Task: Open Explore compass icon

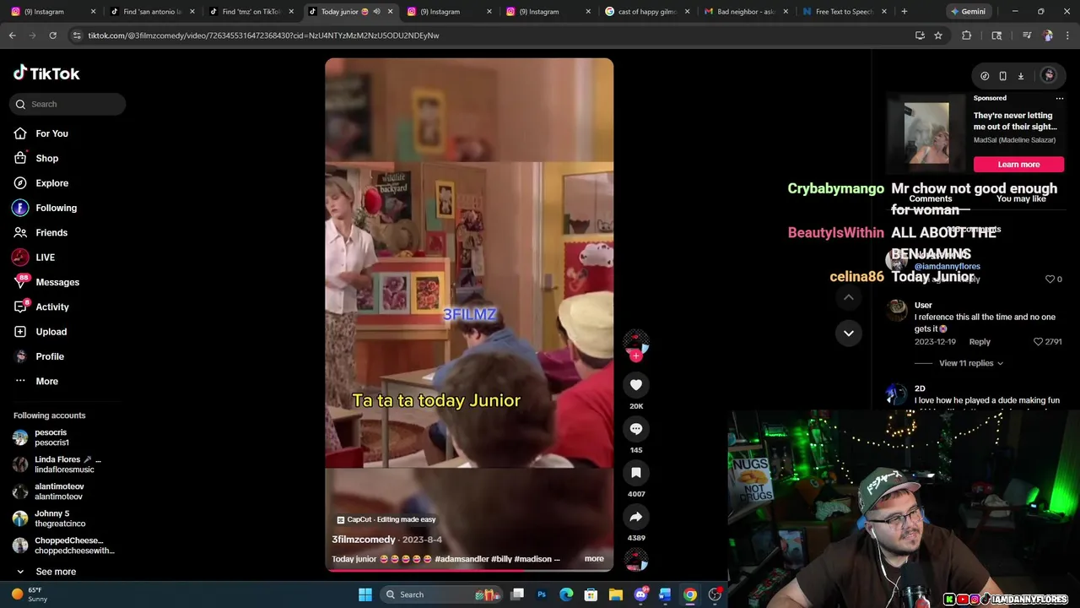Action: point(20,183)
